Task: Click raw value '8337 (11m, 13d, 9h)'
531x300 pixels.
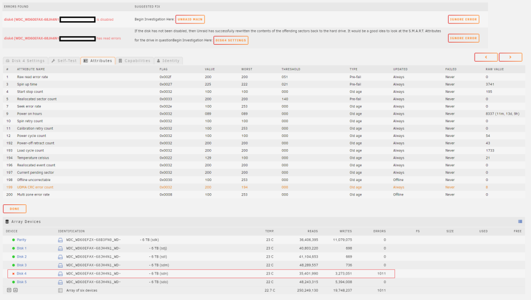Action: (502, 114)
